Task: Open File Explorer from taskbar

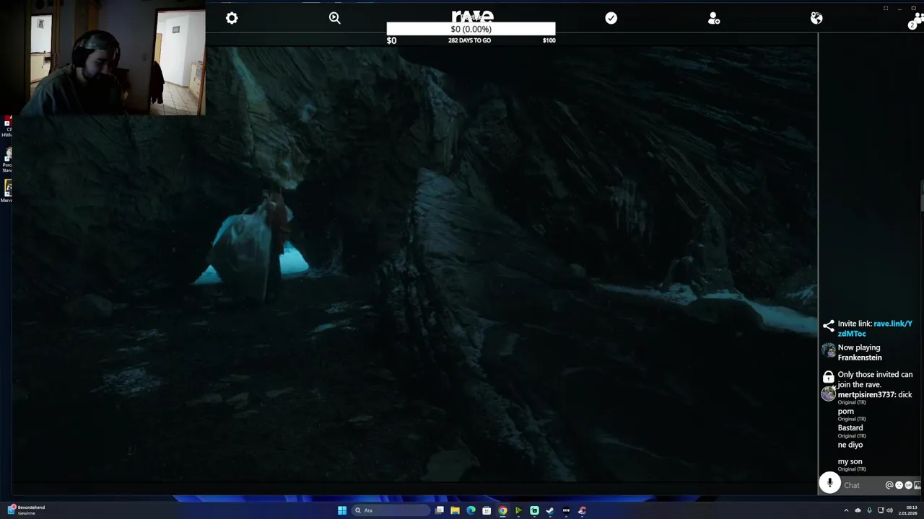Action: point(455,510)
